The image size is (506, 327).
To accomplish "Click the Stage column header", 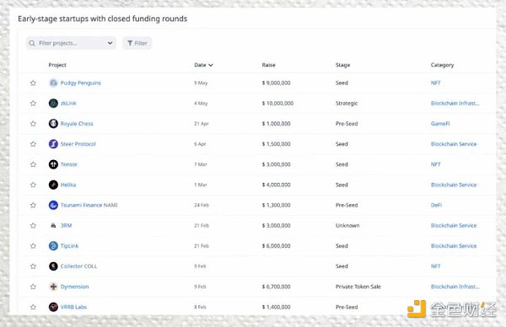I will point(342,65).
